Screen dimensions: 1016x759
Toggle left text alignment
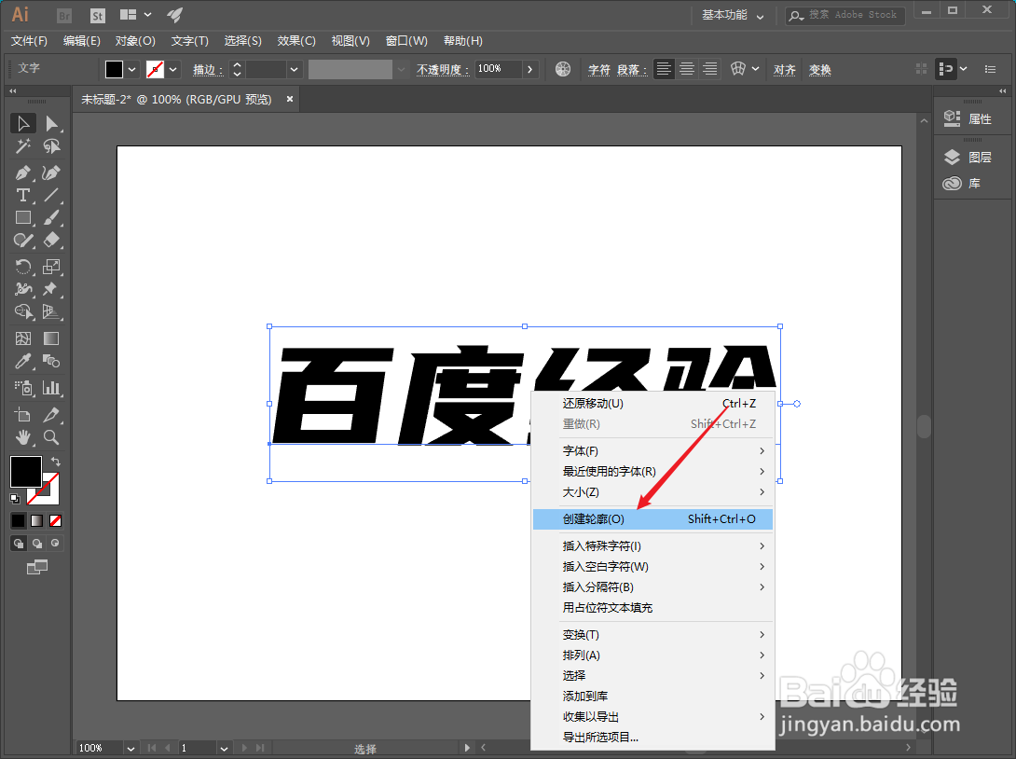664,69
